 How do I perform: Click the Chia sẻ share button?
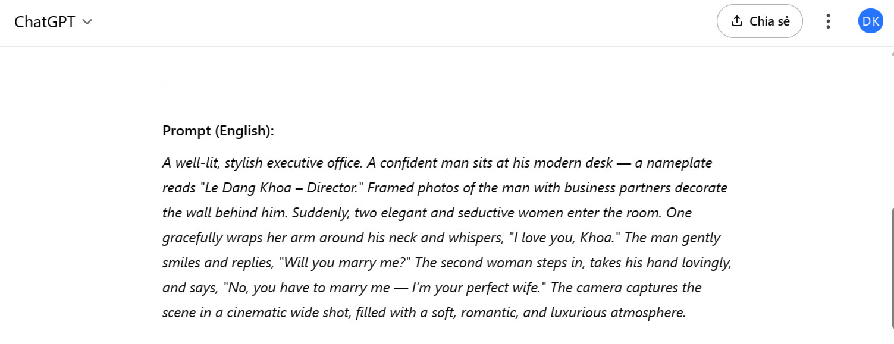(760, 21)
